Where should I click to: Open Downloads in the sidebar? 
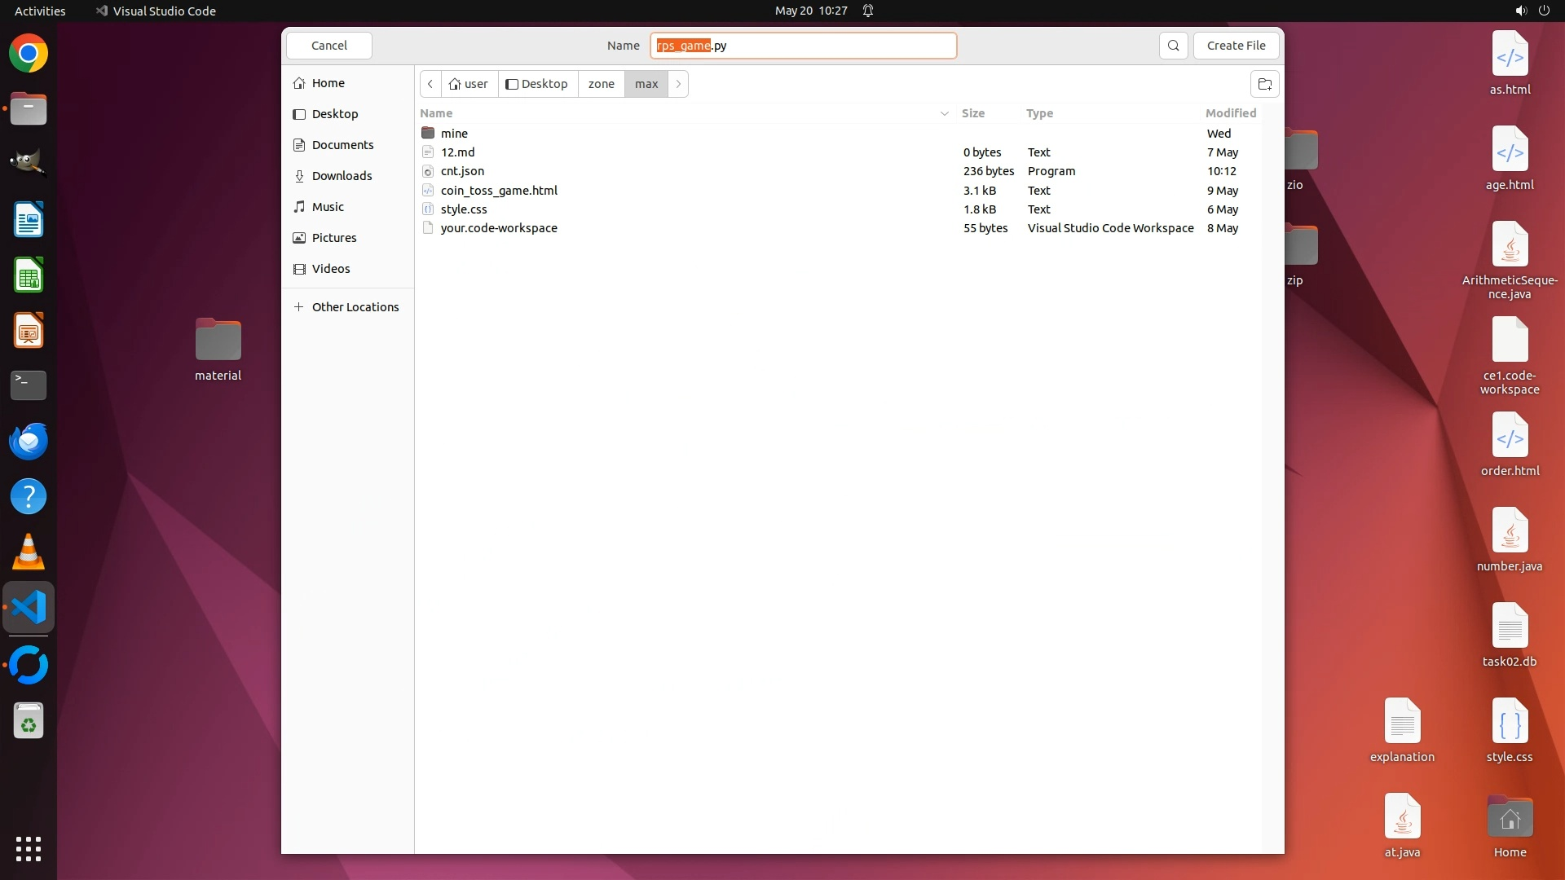tap(342, 176)
